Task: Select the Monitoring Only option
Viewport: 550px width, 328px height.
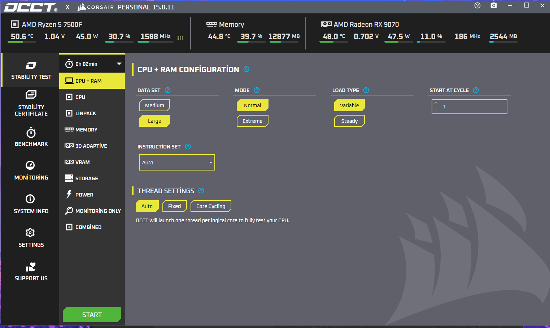Action: coord(92,211)
